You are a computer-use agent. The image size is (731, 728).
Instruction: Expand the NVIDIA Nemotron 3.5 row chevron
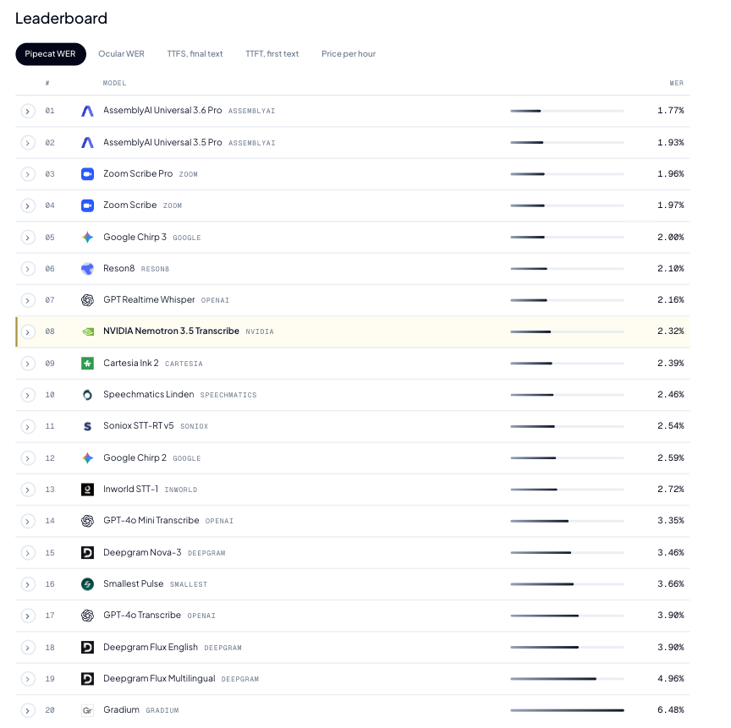pos(28,332)
